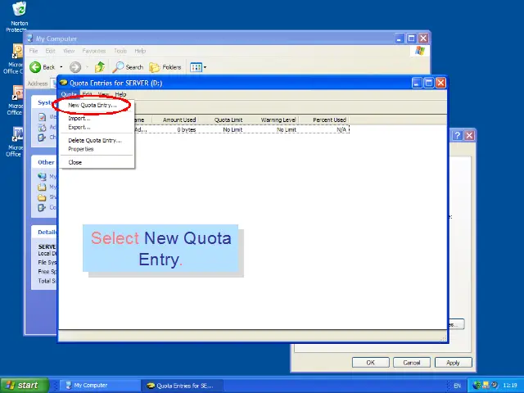Click the help question mark icon in dialog
This screenshot has height=393, width=524.
pos(458,135)
